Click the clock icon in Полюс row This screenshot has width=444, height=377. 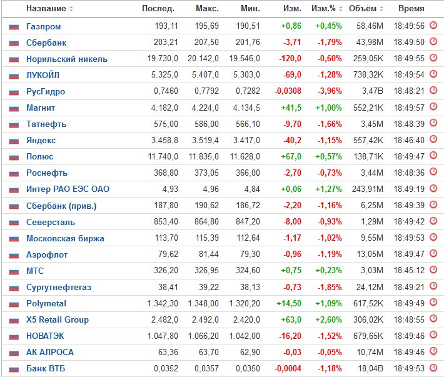[x=433, y=156]
